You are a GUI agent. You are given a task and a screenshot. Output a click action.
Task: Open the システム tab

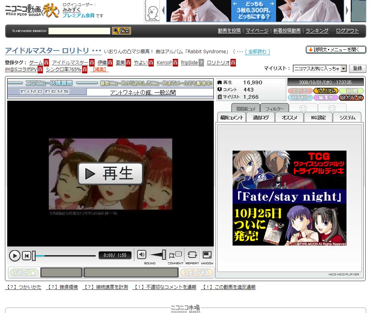coord(347,117)
